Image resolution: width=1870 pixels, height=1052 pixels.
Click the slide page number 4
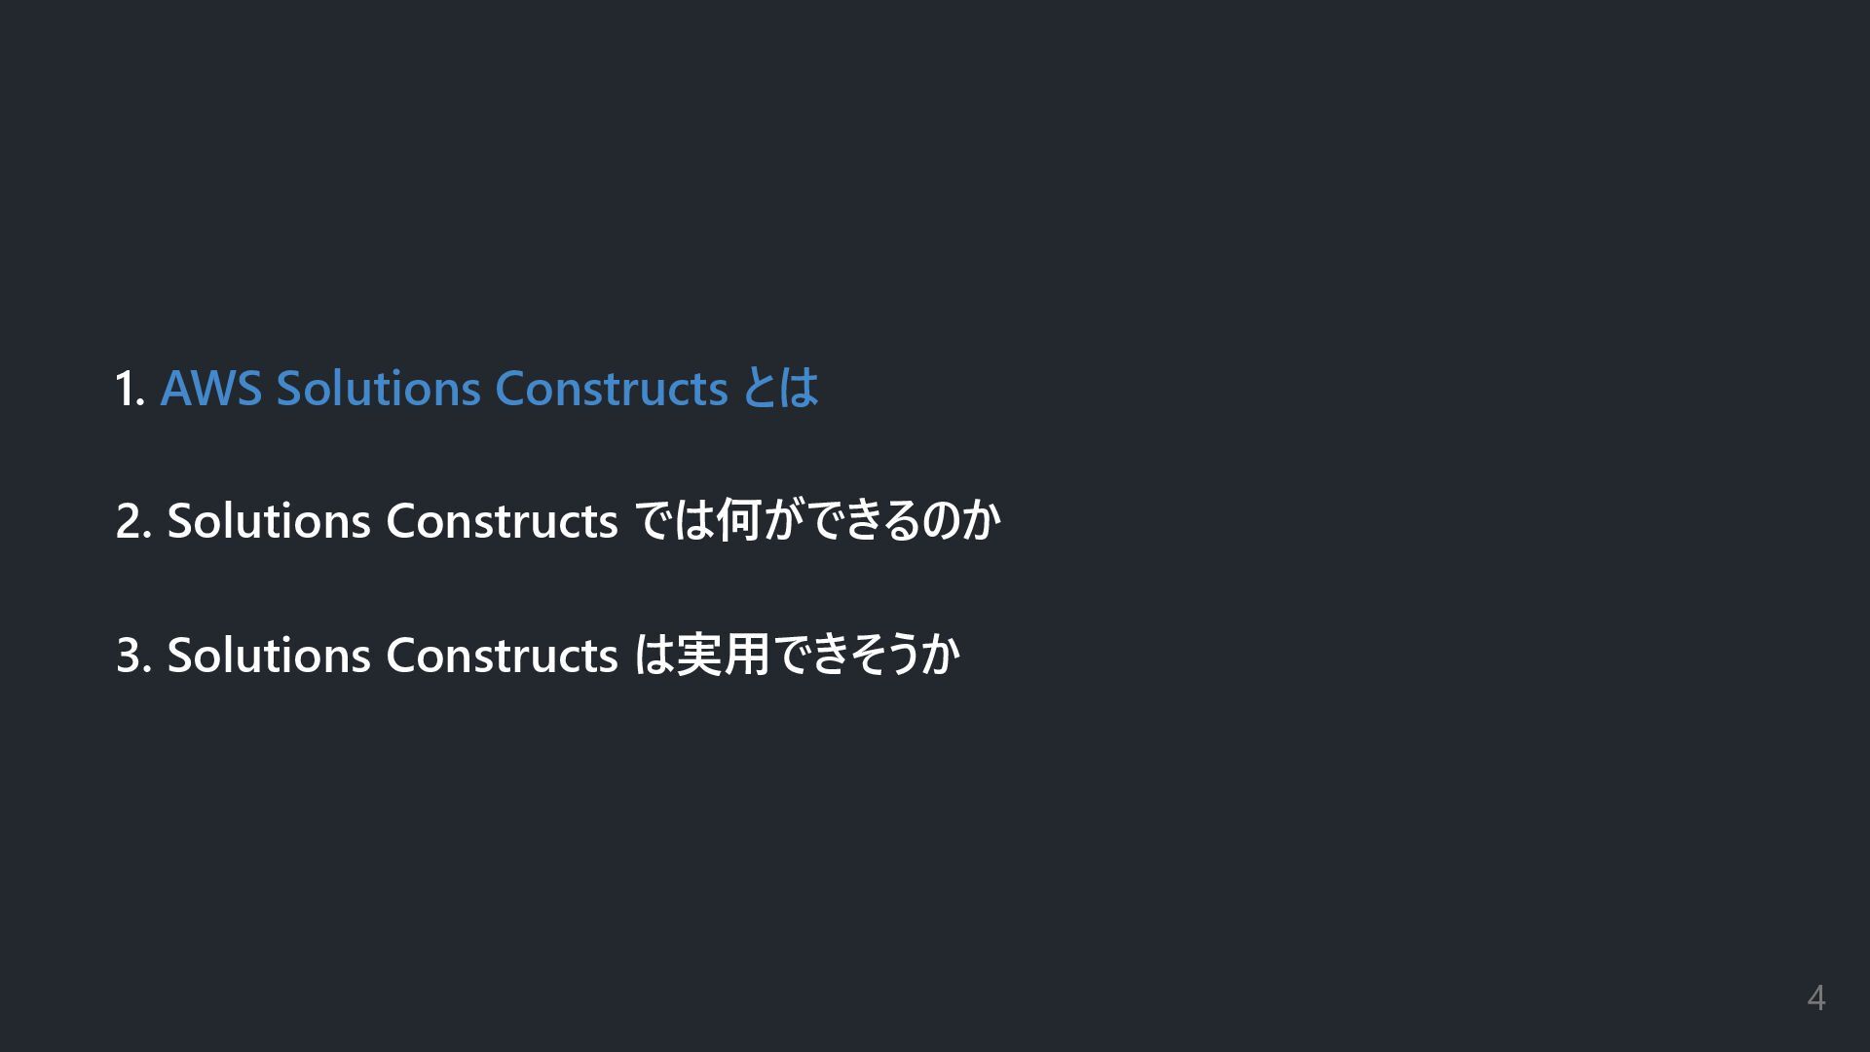(x=1815, y=998)
